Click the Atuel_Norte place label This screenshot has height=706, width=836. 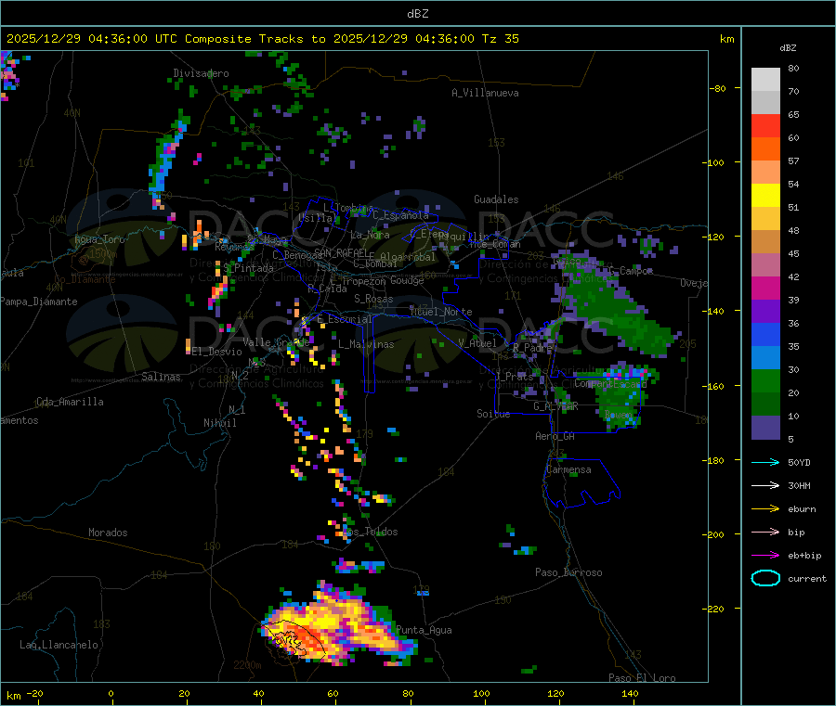[x=441, y=312]
